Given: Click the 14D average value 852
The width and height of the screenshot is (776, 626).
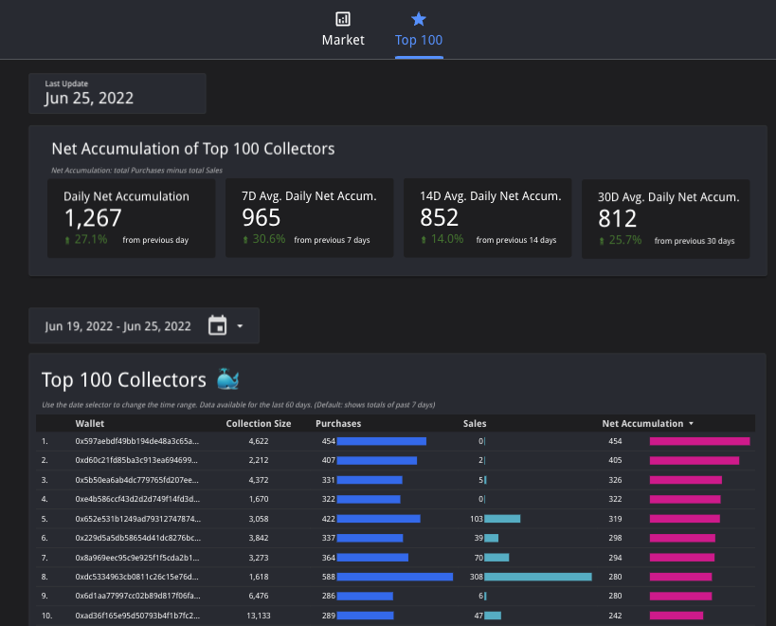Looking at the screenshot, I should 440,217.
